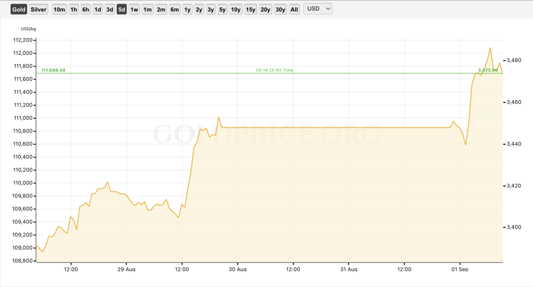The height and width of the screenshot is (287, 533).
Task: Set chart range to 1h
Action: click(x=74, y=9)
